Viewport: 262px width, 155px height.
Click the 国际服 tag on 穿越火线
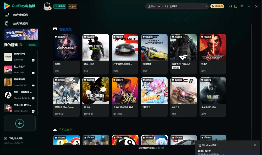point(176,68)
